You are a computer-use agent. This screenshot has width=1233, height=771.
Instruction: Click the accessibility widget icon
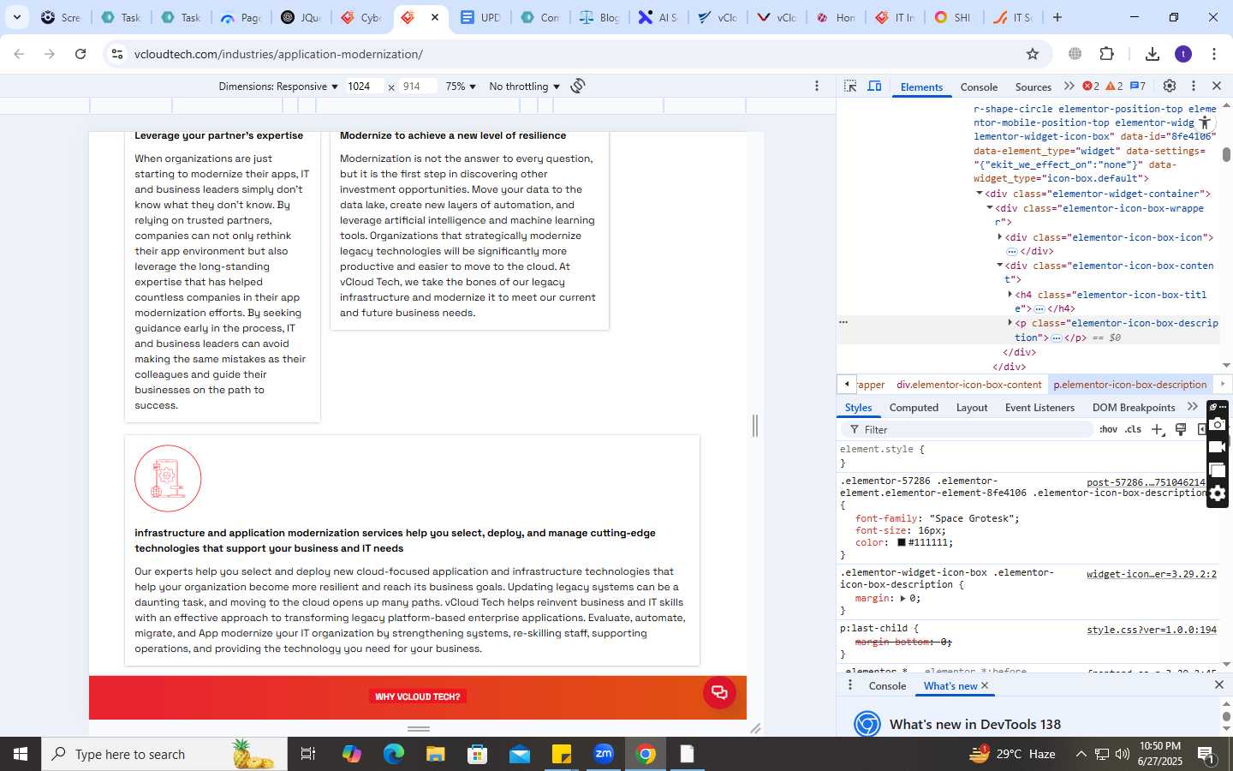coord(1205,123)
